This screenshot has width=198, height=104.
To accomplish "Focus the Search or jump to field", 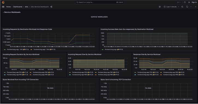I will tap(100, 2).
